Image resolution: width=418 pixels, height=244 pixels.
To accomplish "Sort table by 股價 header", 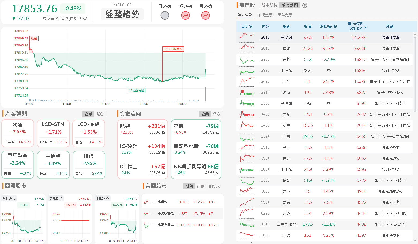I will [308, 26].
